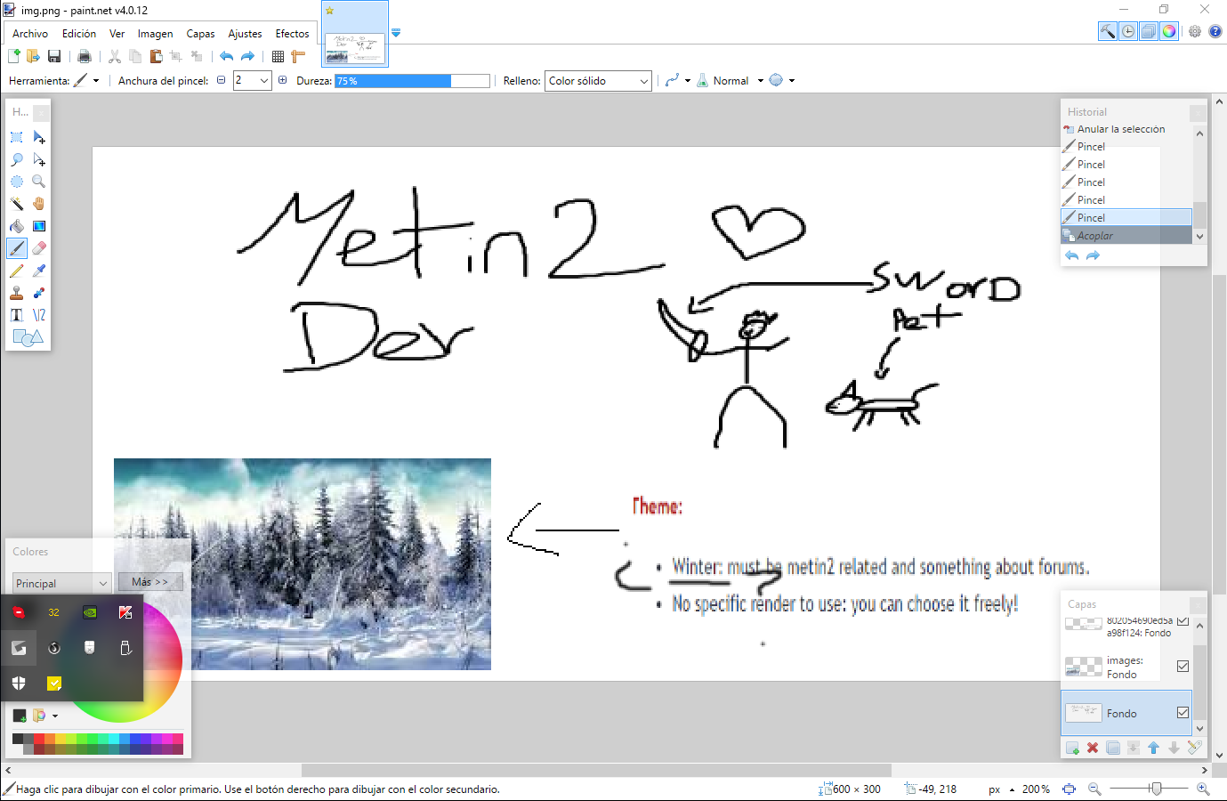Choose the Magic Wand tool
The height and width of the screenshot is (801, 1227).
(x=17, y=204)
